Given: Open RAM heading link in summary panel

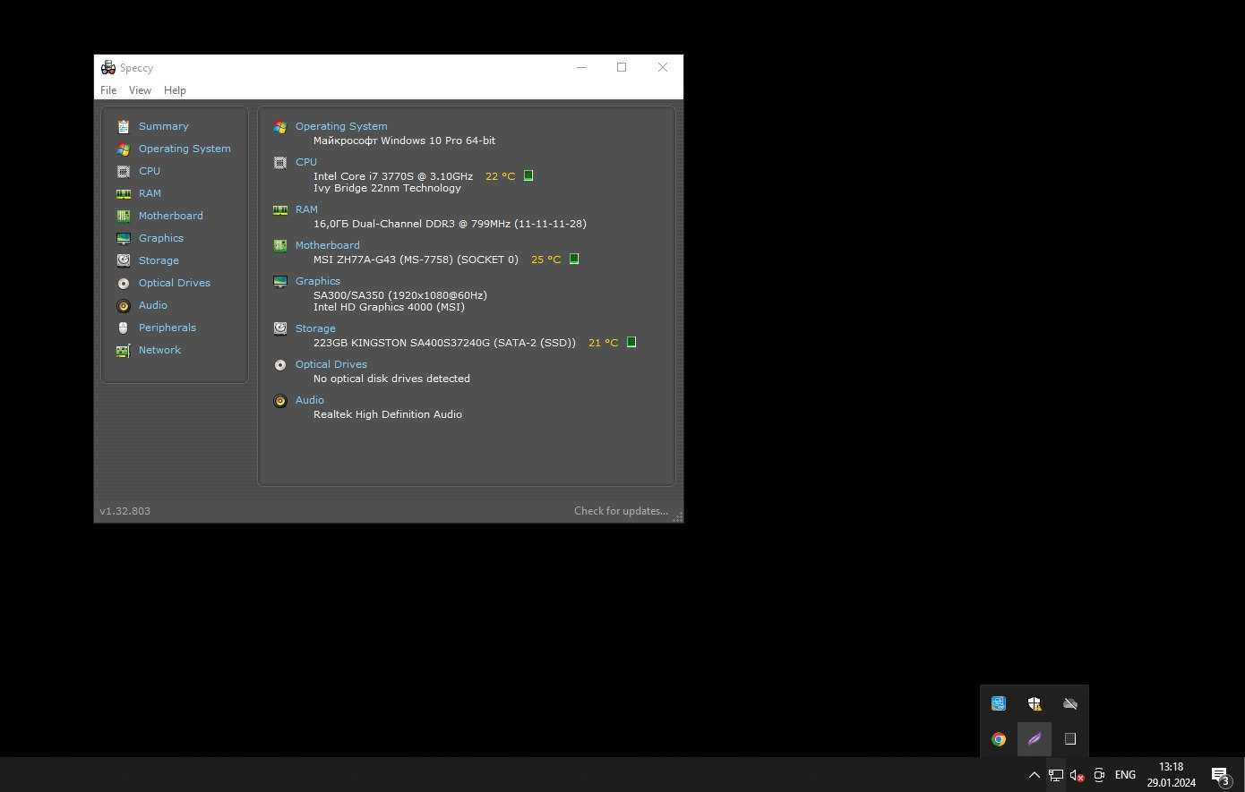Looking at the screenshot, I should tap(306, 209).
